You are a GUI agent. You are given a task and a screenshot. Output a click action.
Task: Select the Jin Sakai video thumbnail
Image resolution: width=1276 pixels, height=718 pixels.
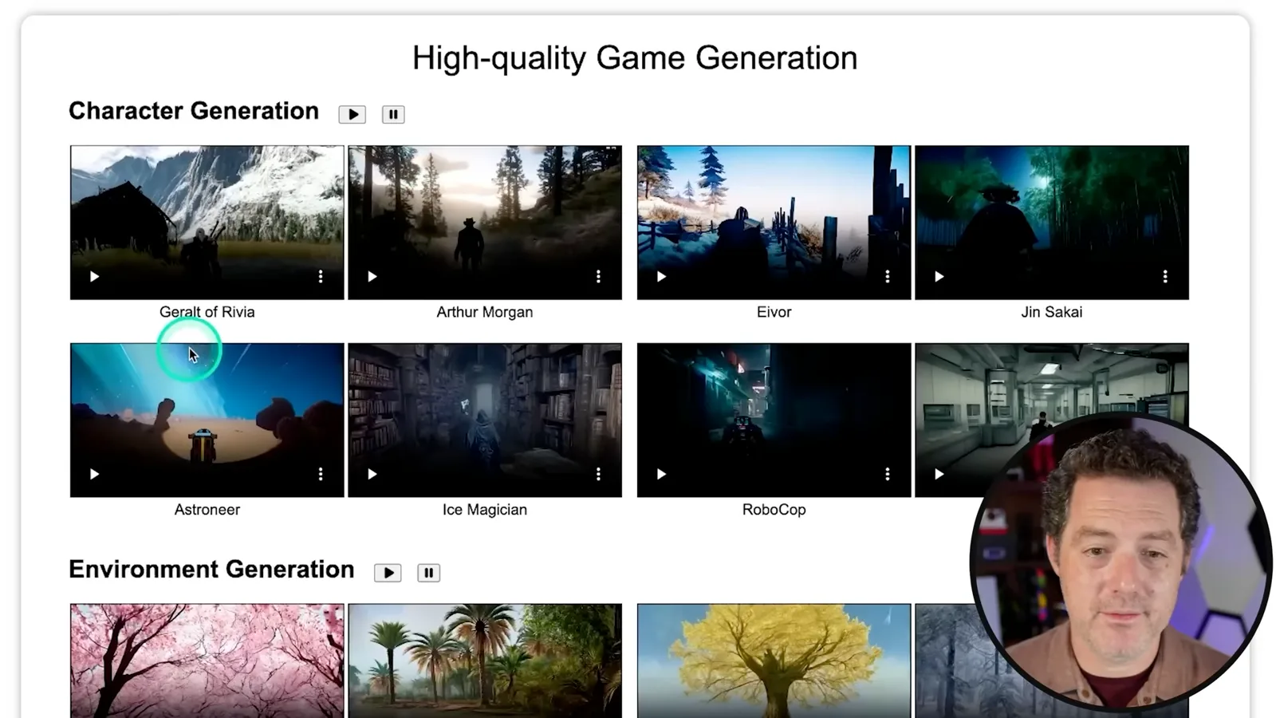pyautogui.click(x=1052, y=223)
